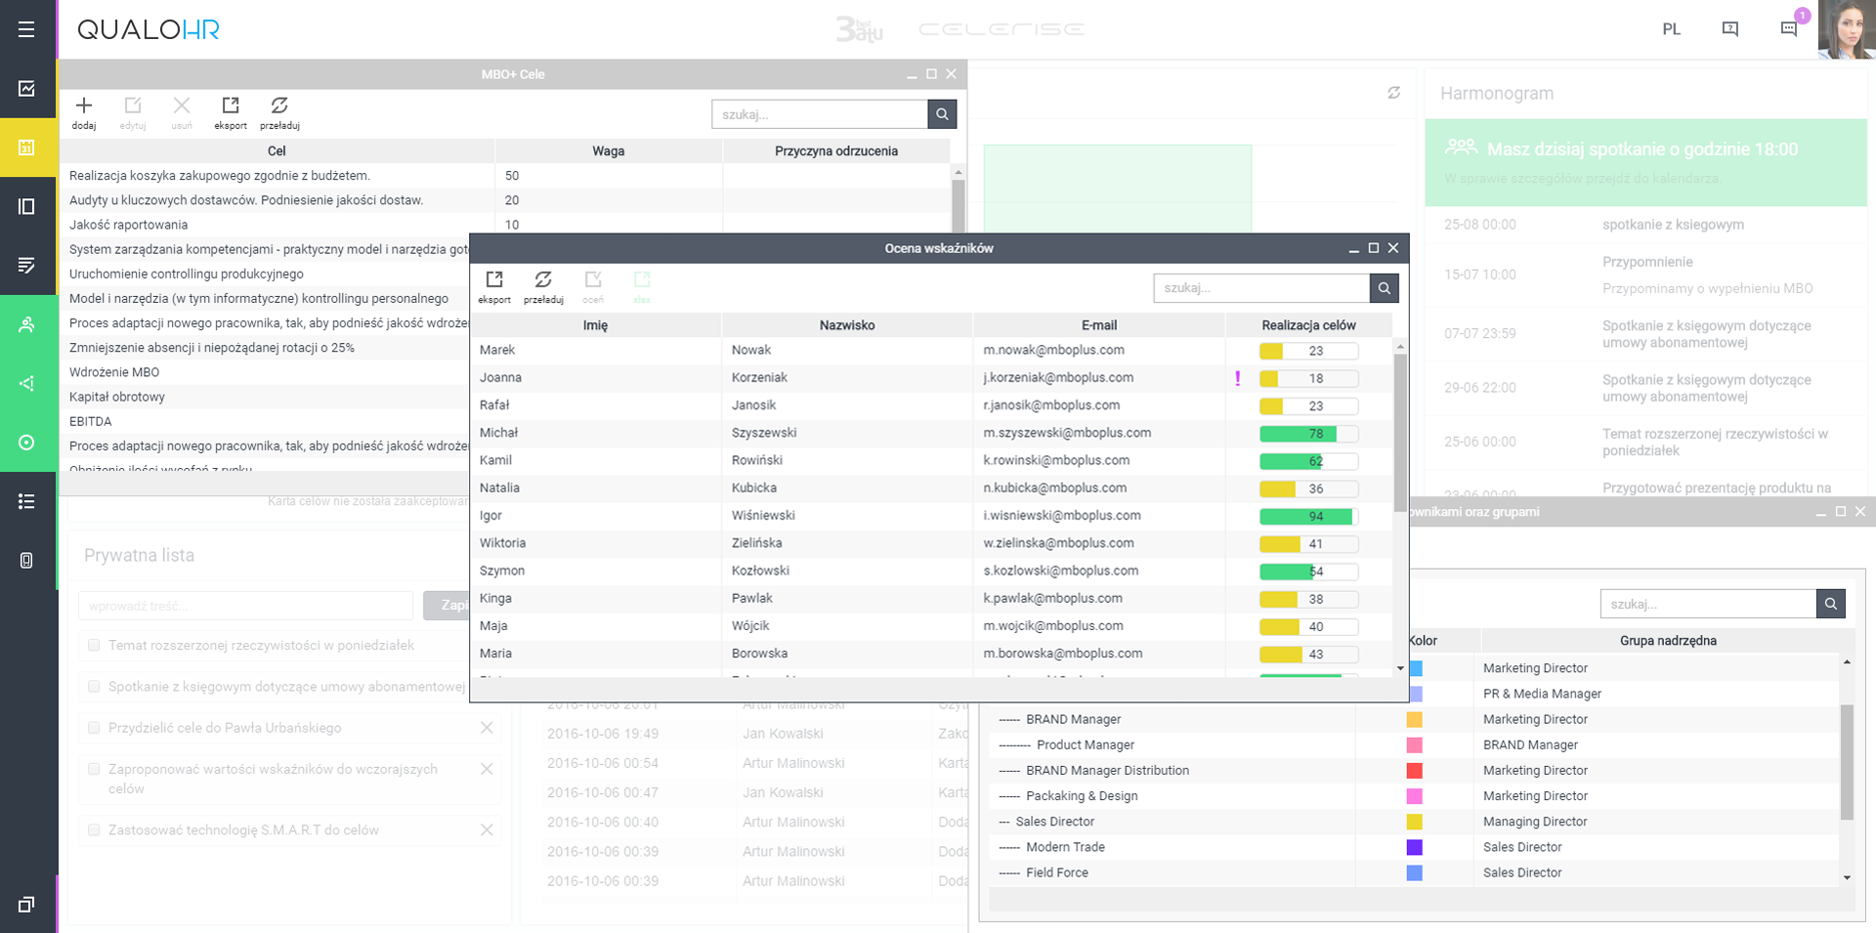Image resolution: width=1876 pixels, height=933 pixels.
Task: Add a new goal with dodaj
Action: pos(84,112)
